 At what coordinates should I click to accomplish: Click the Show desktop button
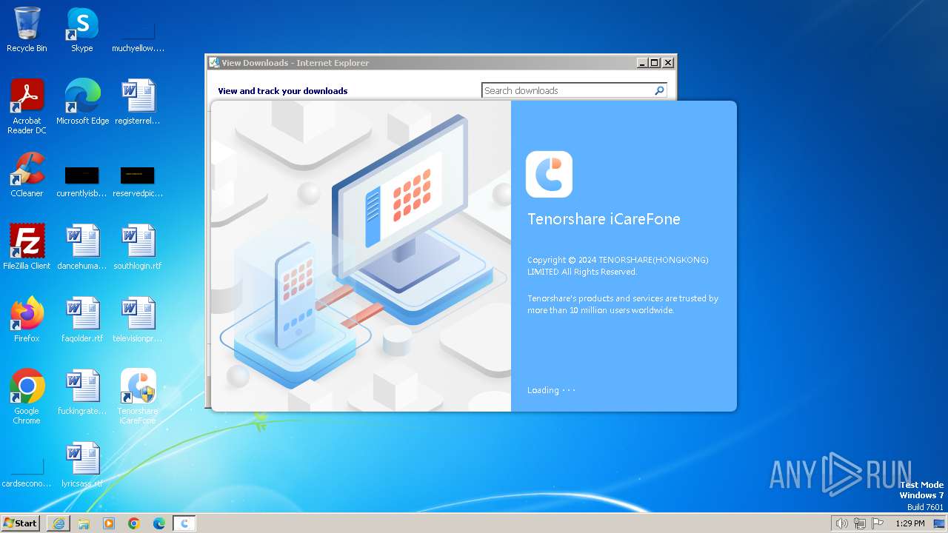[940, 523]
